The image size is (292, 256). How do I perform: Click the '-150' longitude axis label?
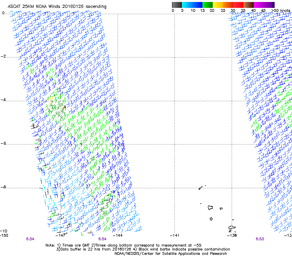click(4, 236)
